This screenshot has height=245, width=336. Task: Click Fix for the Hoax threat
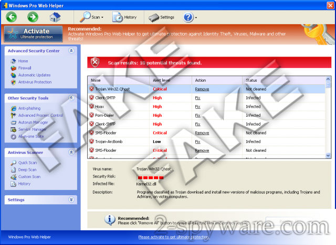tap(197, 107)
